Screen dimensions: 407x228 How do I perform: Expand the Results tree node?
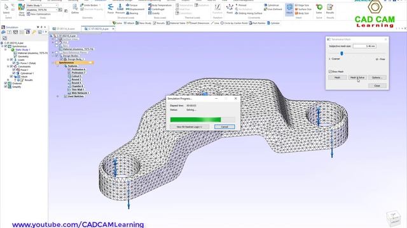click(8, 80)
